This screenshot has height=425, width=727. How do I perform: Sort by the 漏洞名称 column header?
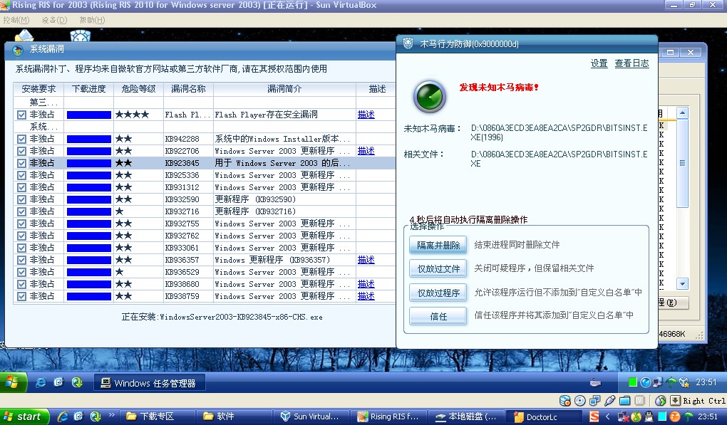pos(188,89)
